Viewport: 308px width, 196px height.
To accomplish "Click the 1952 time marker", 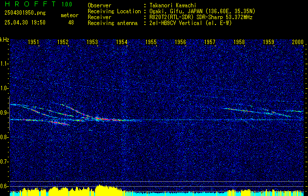I will tap(63, 42).
